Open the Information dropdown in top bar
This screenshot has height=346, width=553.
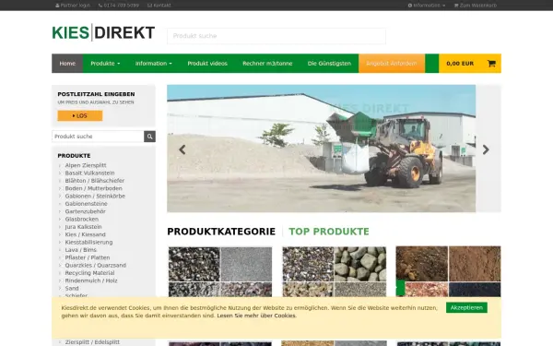click(x=427, y=6)
